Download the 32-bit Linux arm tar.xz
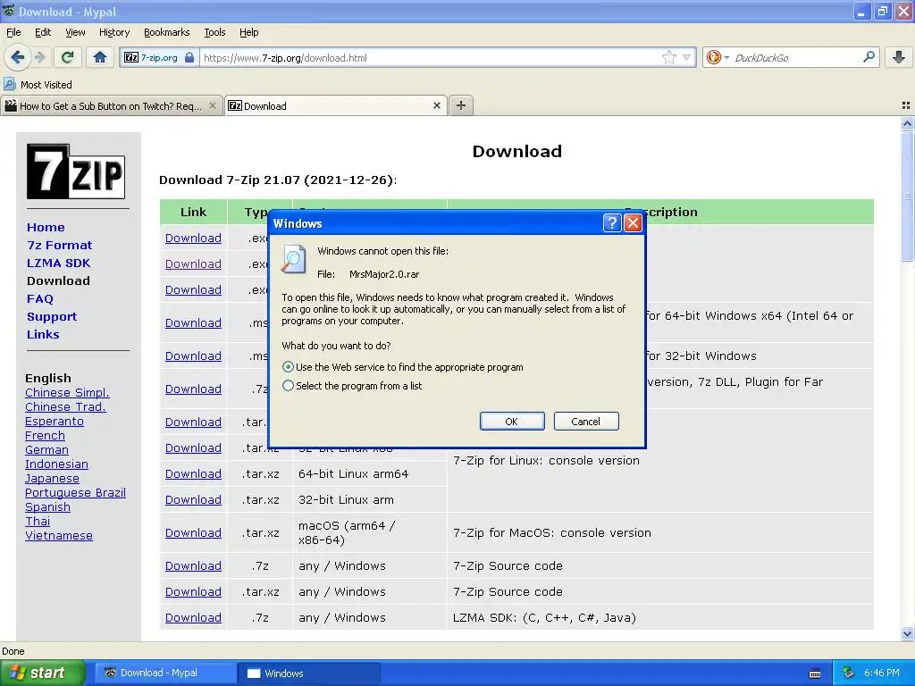This screenshot has width=915, height=686. tap(193, 500)
